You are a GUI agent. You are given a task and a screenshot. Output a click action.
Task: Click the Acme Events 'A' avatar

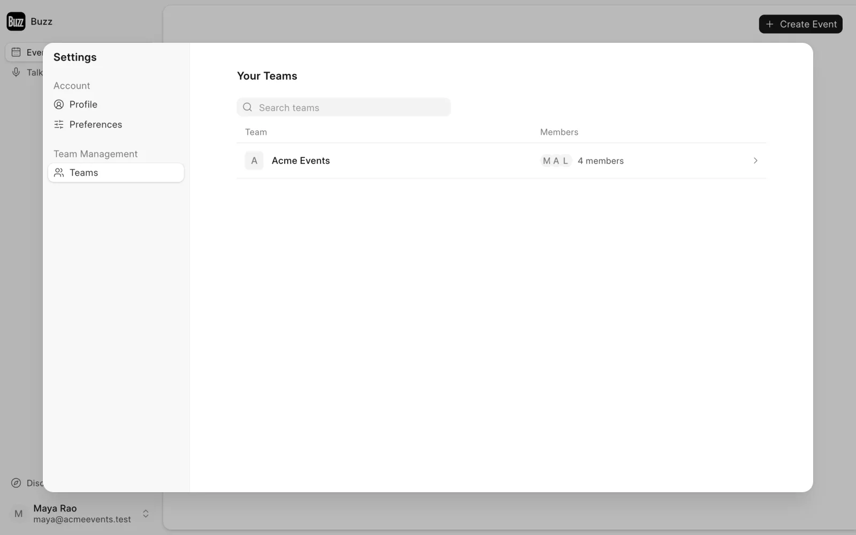pyautogui.click(x=254, y=160)
